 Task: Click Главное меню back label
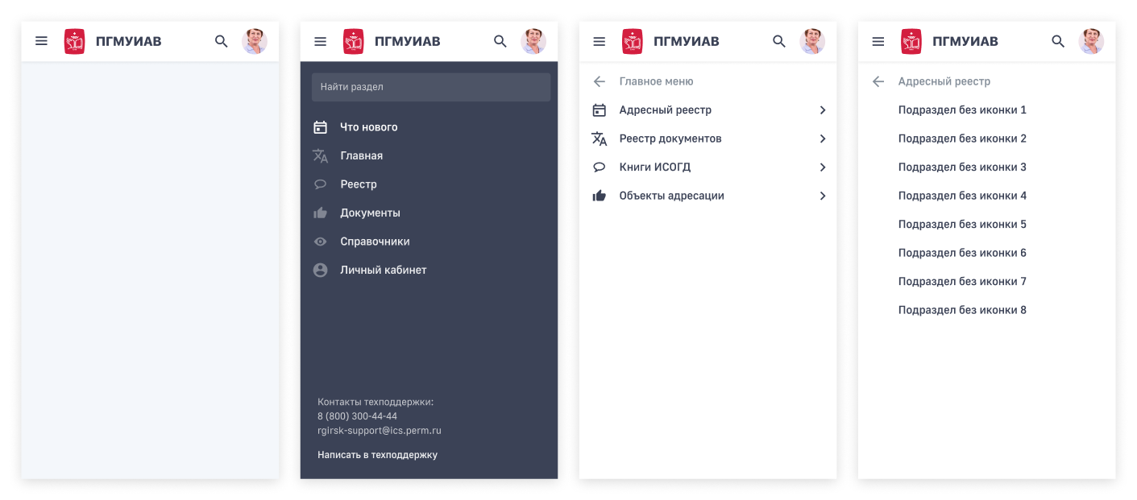[x=656, y=81]
